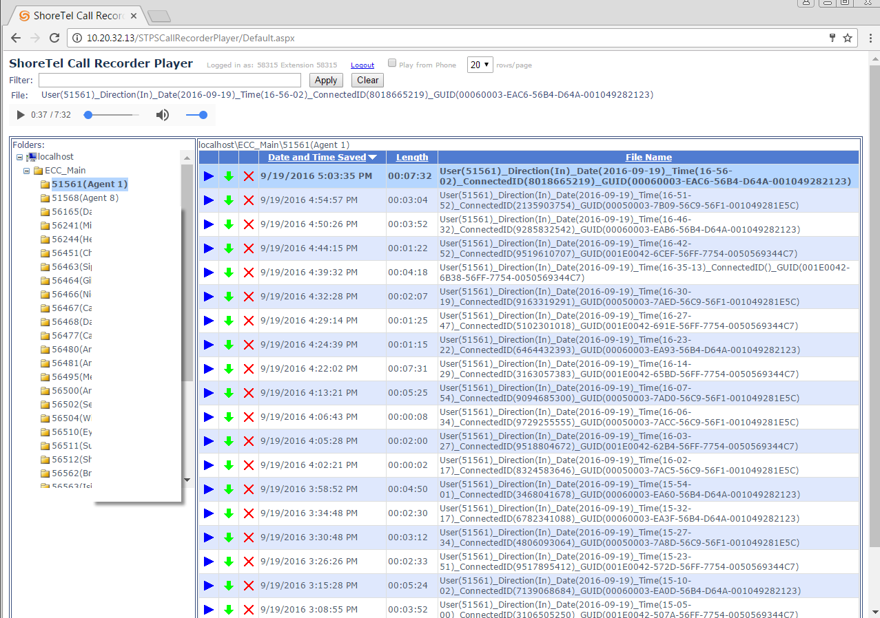Delete the recording saved at 3:26:26 PM
Screen dimensions: 880x618
coord(249,562)
